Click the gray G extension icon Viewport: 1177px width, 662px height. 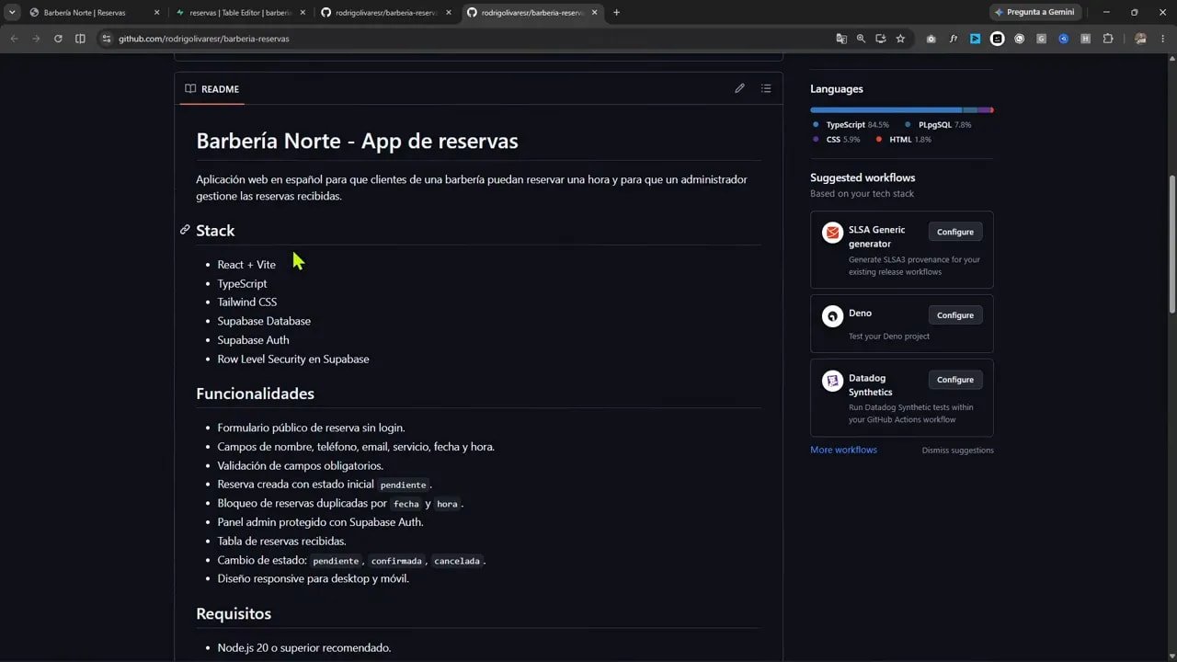1042,39
